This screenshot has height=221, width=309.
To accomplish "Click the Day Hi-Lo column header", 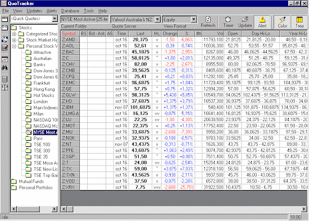I will point(261,34).
